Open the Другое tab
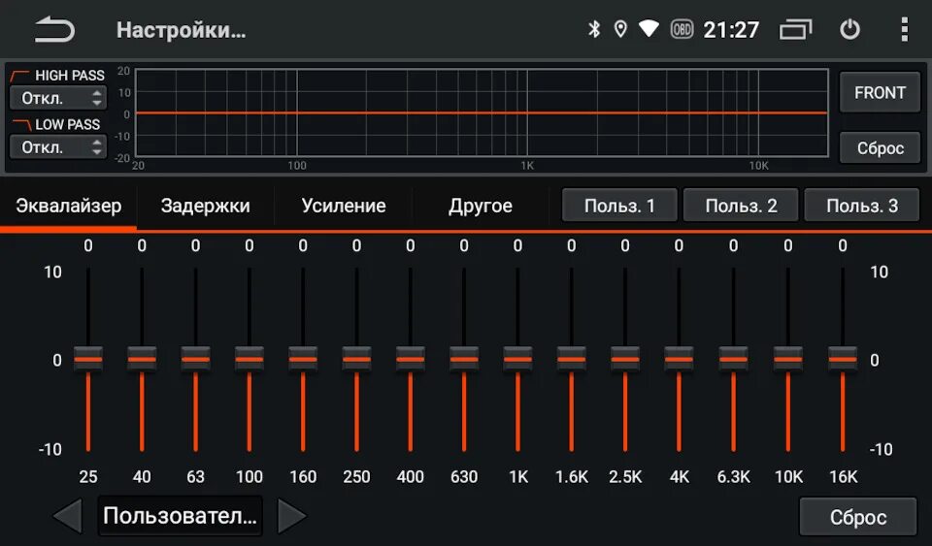The image size is (932, 546). point(481,206)
